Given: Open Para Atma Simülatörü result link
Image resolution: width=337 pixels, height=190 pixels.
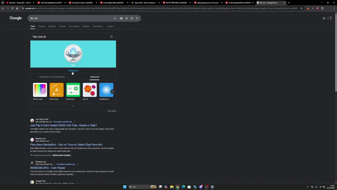Looking at the screenshot, I should point(66,145).
